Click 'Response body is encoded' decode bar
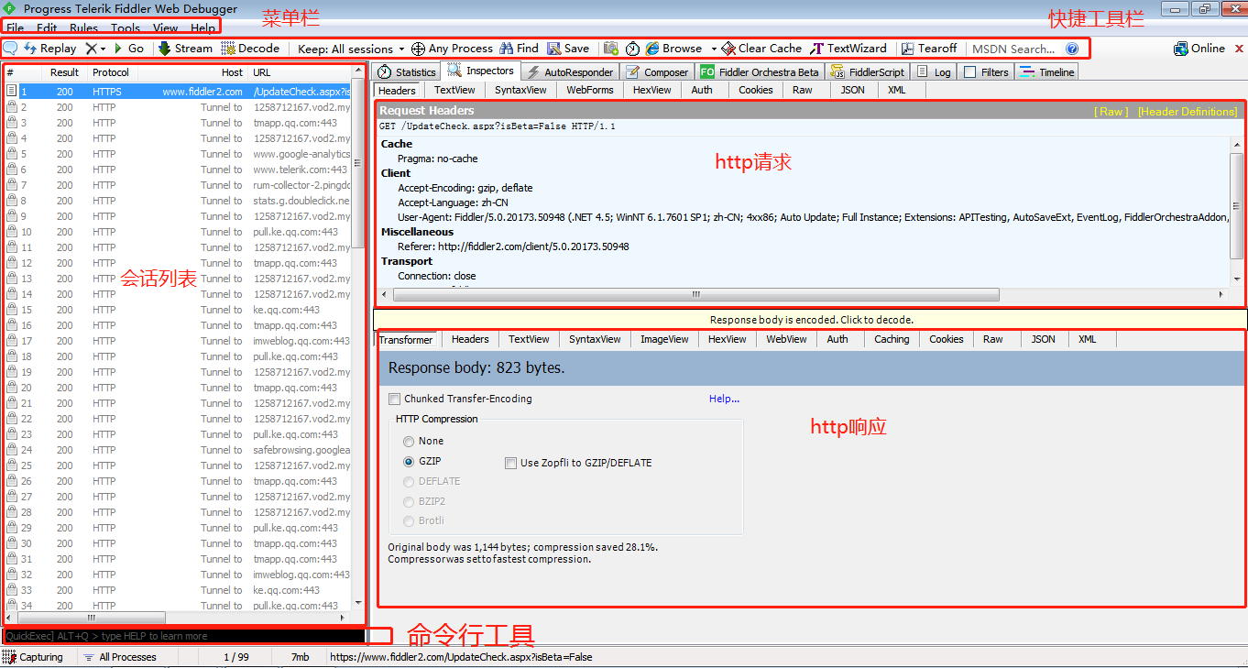Screen dimensions: 1248x668 click(811, 320)
